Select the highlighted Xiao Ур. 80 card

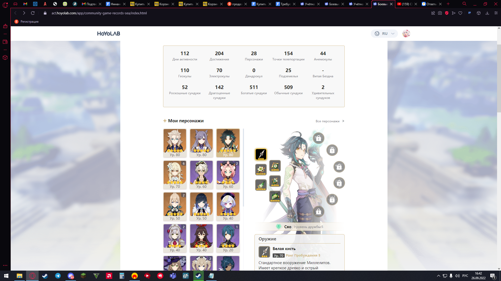pos(228,143)
